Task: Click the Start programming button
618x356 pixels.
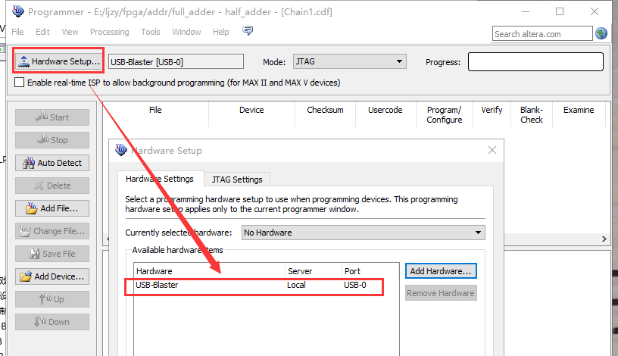Action: (52, 117)
